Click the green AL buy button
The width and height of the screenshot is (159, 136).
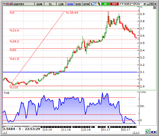[x=105, y=4]
